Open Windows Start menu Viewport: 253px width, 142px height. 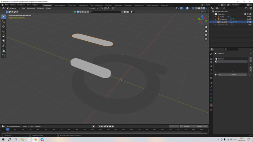[3, 139]
